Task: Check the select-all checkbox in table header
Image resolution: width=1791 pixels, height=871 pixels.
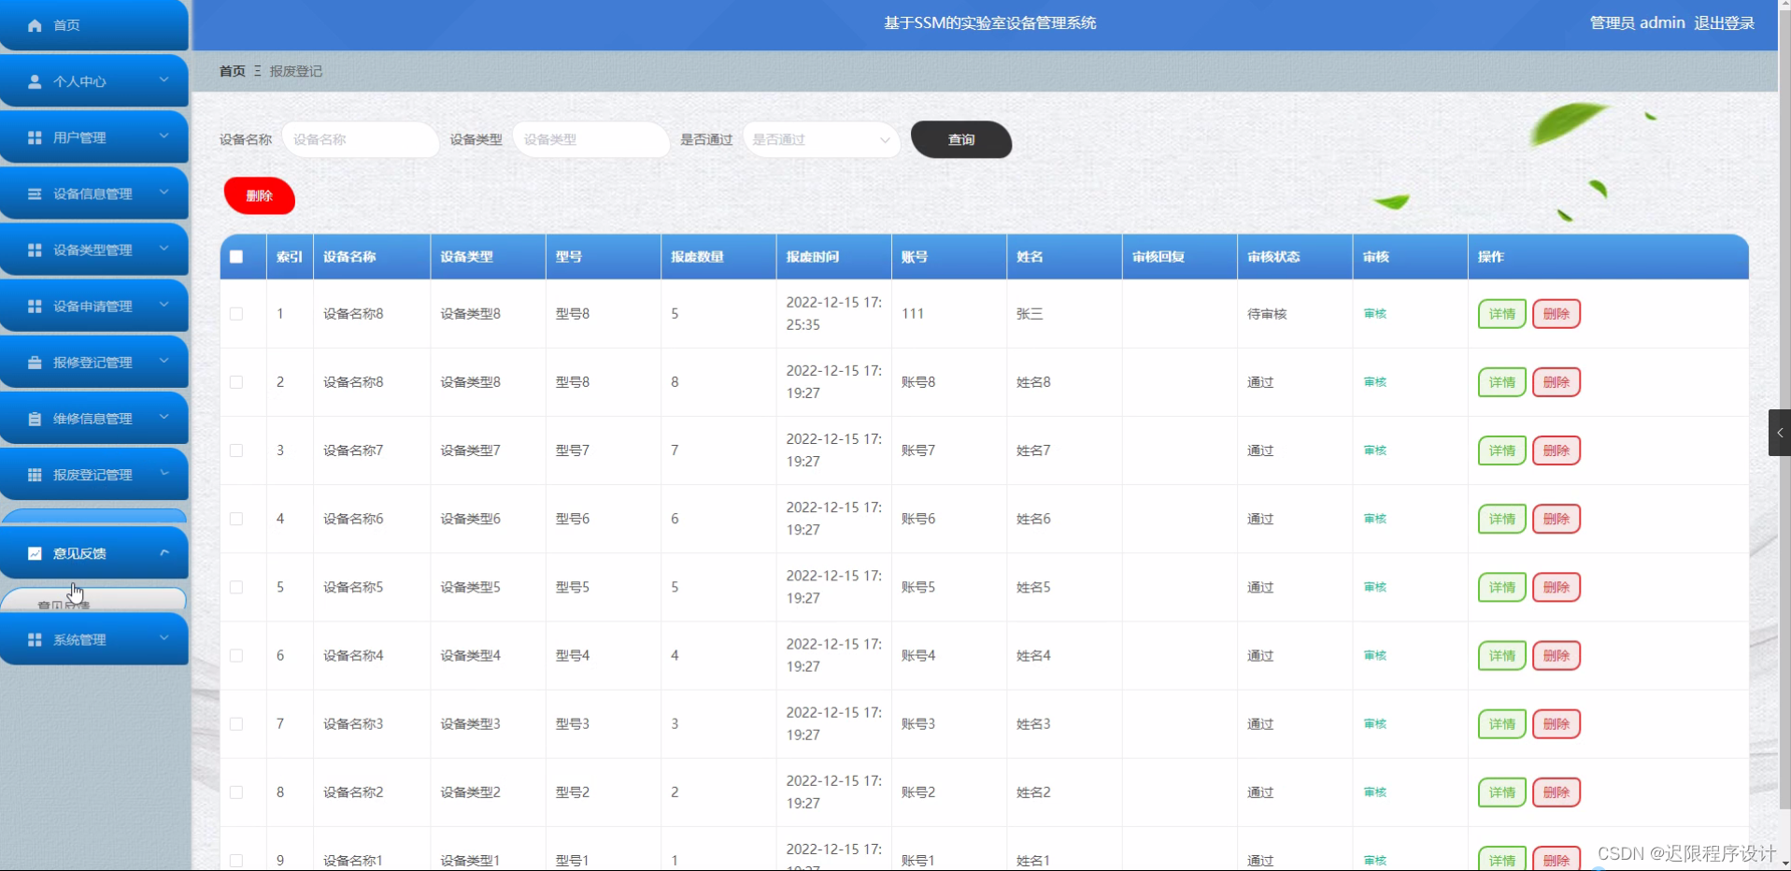Action: coord(236,256)
